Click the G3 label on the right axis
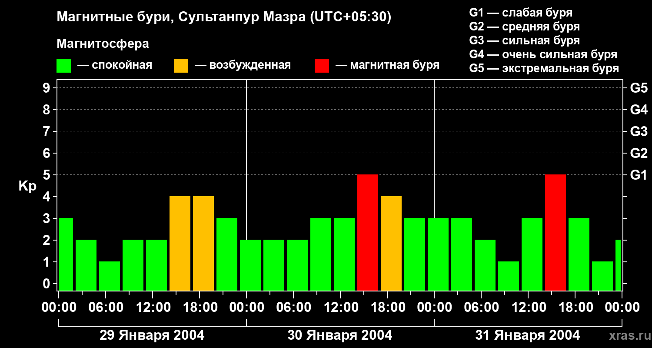The image size is (652, 348). [x=639, y=131]
